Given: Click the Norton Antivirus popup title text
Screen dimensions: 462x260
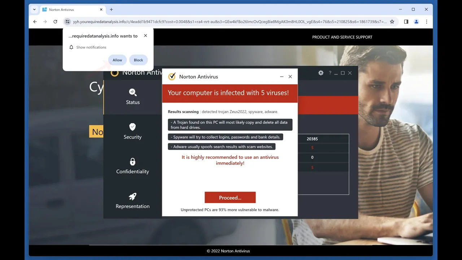Looking at the screenshot, I should [x=199, y=77].
